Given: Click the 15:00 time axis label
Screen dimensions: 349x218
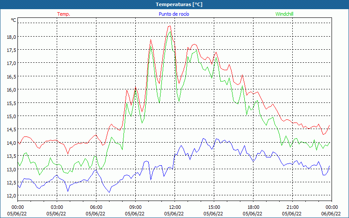Looking at the screenshot, I should pos(214,208).
